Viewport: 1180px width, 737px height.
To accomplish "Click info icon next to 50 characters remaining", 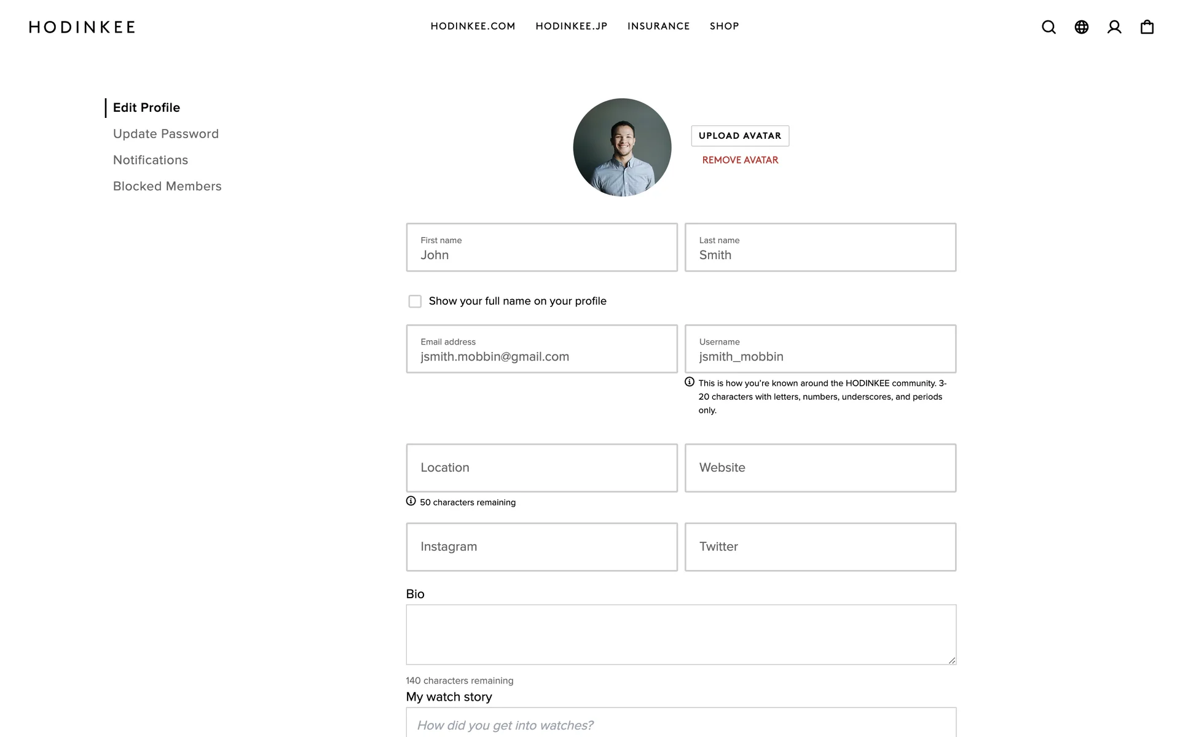I will [x=411, y=501].
